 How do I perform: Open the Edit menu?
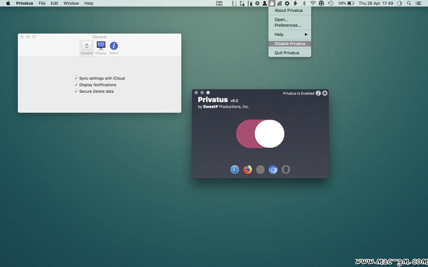[x=55, y=3]
